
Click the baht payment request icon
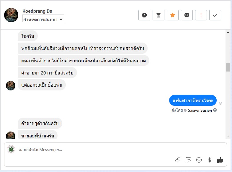209,160
